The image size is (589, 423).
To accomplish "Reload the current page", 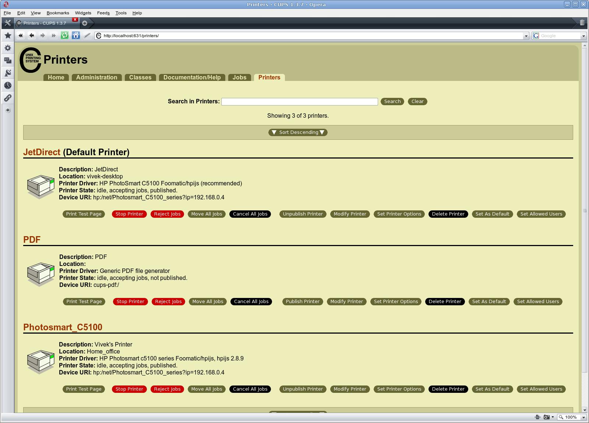I will [x=65, y=36].
